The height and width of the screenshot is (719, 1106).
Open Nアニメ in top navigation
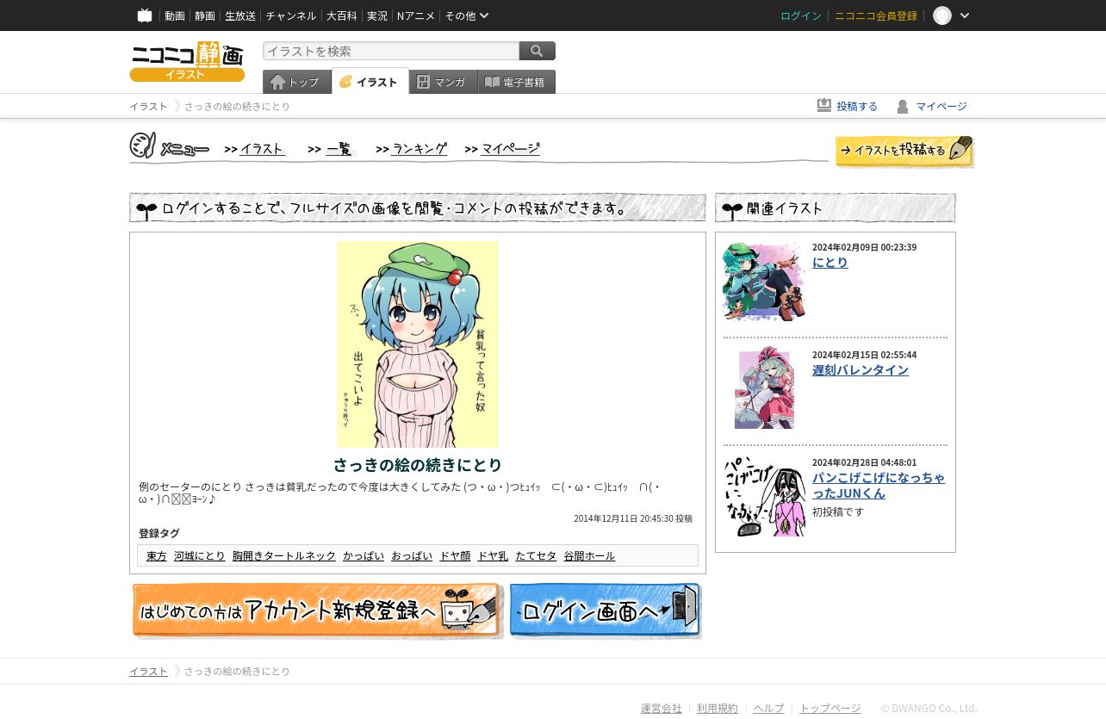pos(415,15)
